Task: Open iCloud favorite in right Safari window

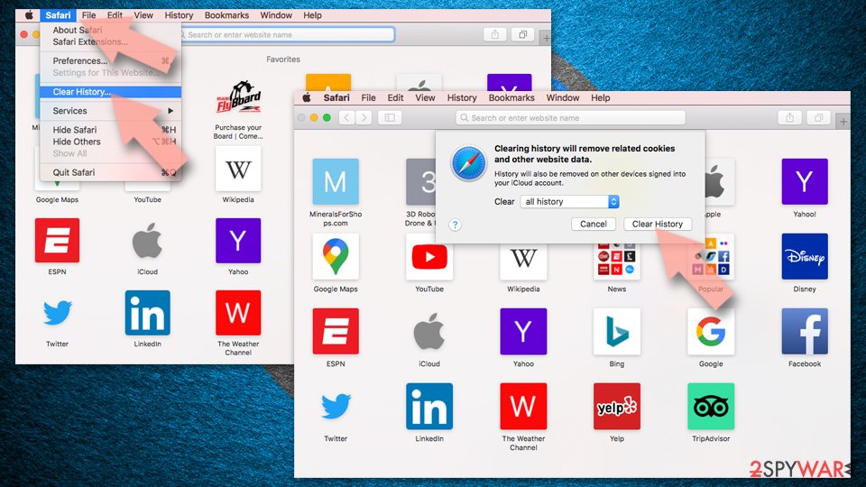Action: 429,331
